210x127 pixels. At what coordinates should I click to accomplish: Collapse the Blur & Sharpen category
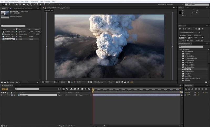click(179, 49)
